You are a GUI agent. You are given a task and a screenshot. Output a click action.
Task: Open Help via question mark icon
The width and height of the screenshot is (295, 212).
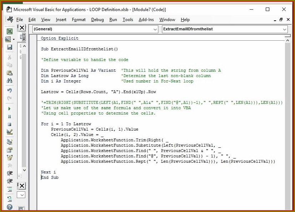[x=10, y=207]
